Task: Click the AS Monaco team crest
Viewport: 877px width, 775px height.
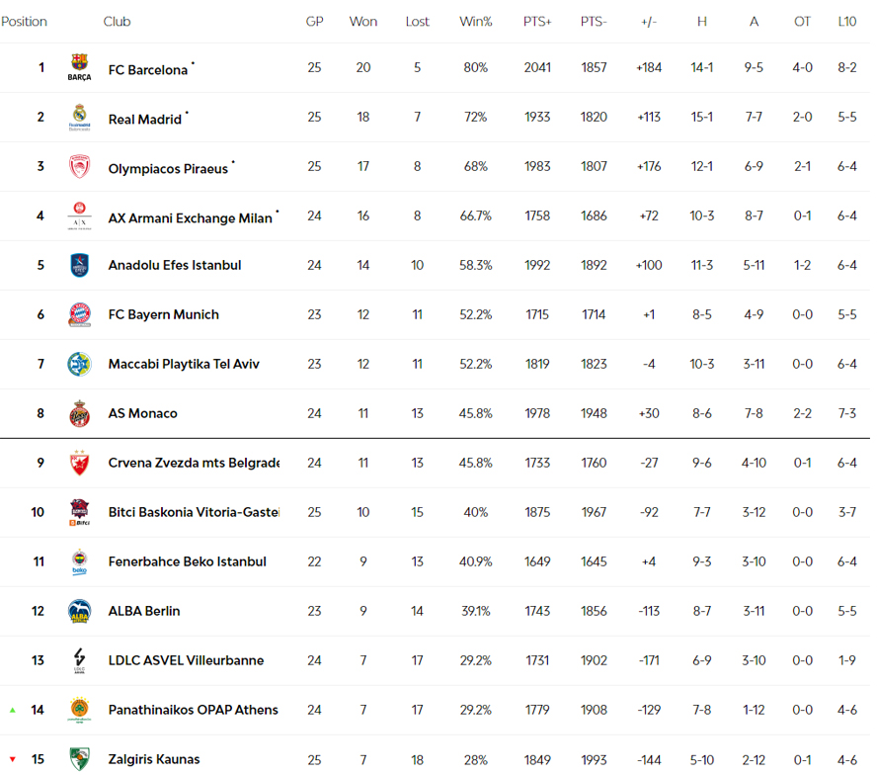Action: [79, 413]
